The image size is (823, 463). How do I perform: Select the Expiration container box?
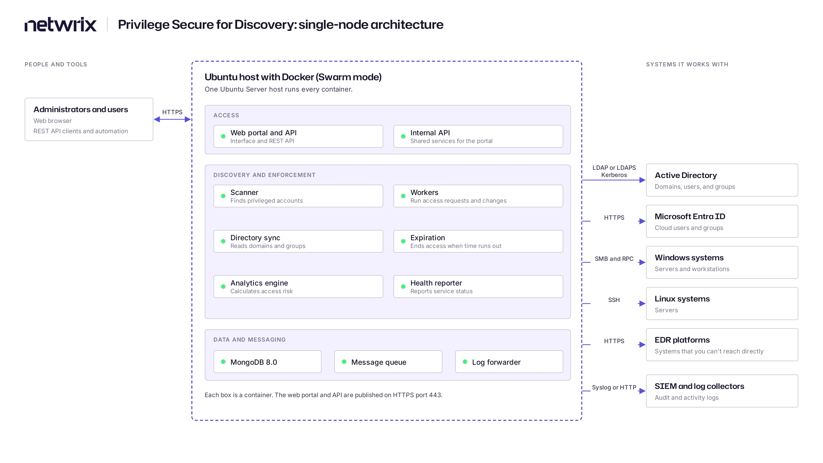478,241
